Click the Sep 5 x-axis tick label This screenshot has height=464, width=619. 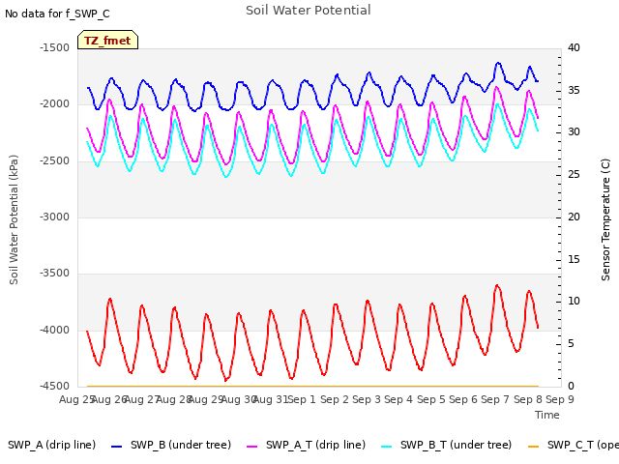[x=430, y=399]
